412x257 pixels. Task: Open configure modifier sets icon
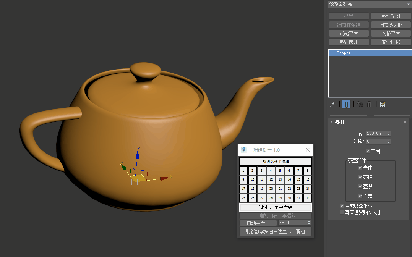pos(383,105)
